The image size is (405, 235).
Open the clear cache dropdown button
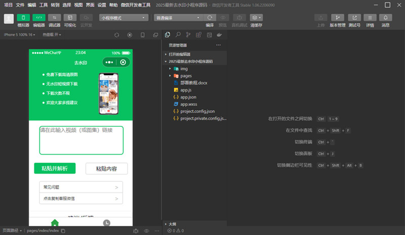256,18
